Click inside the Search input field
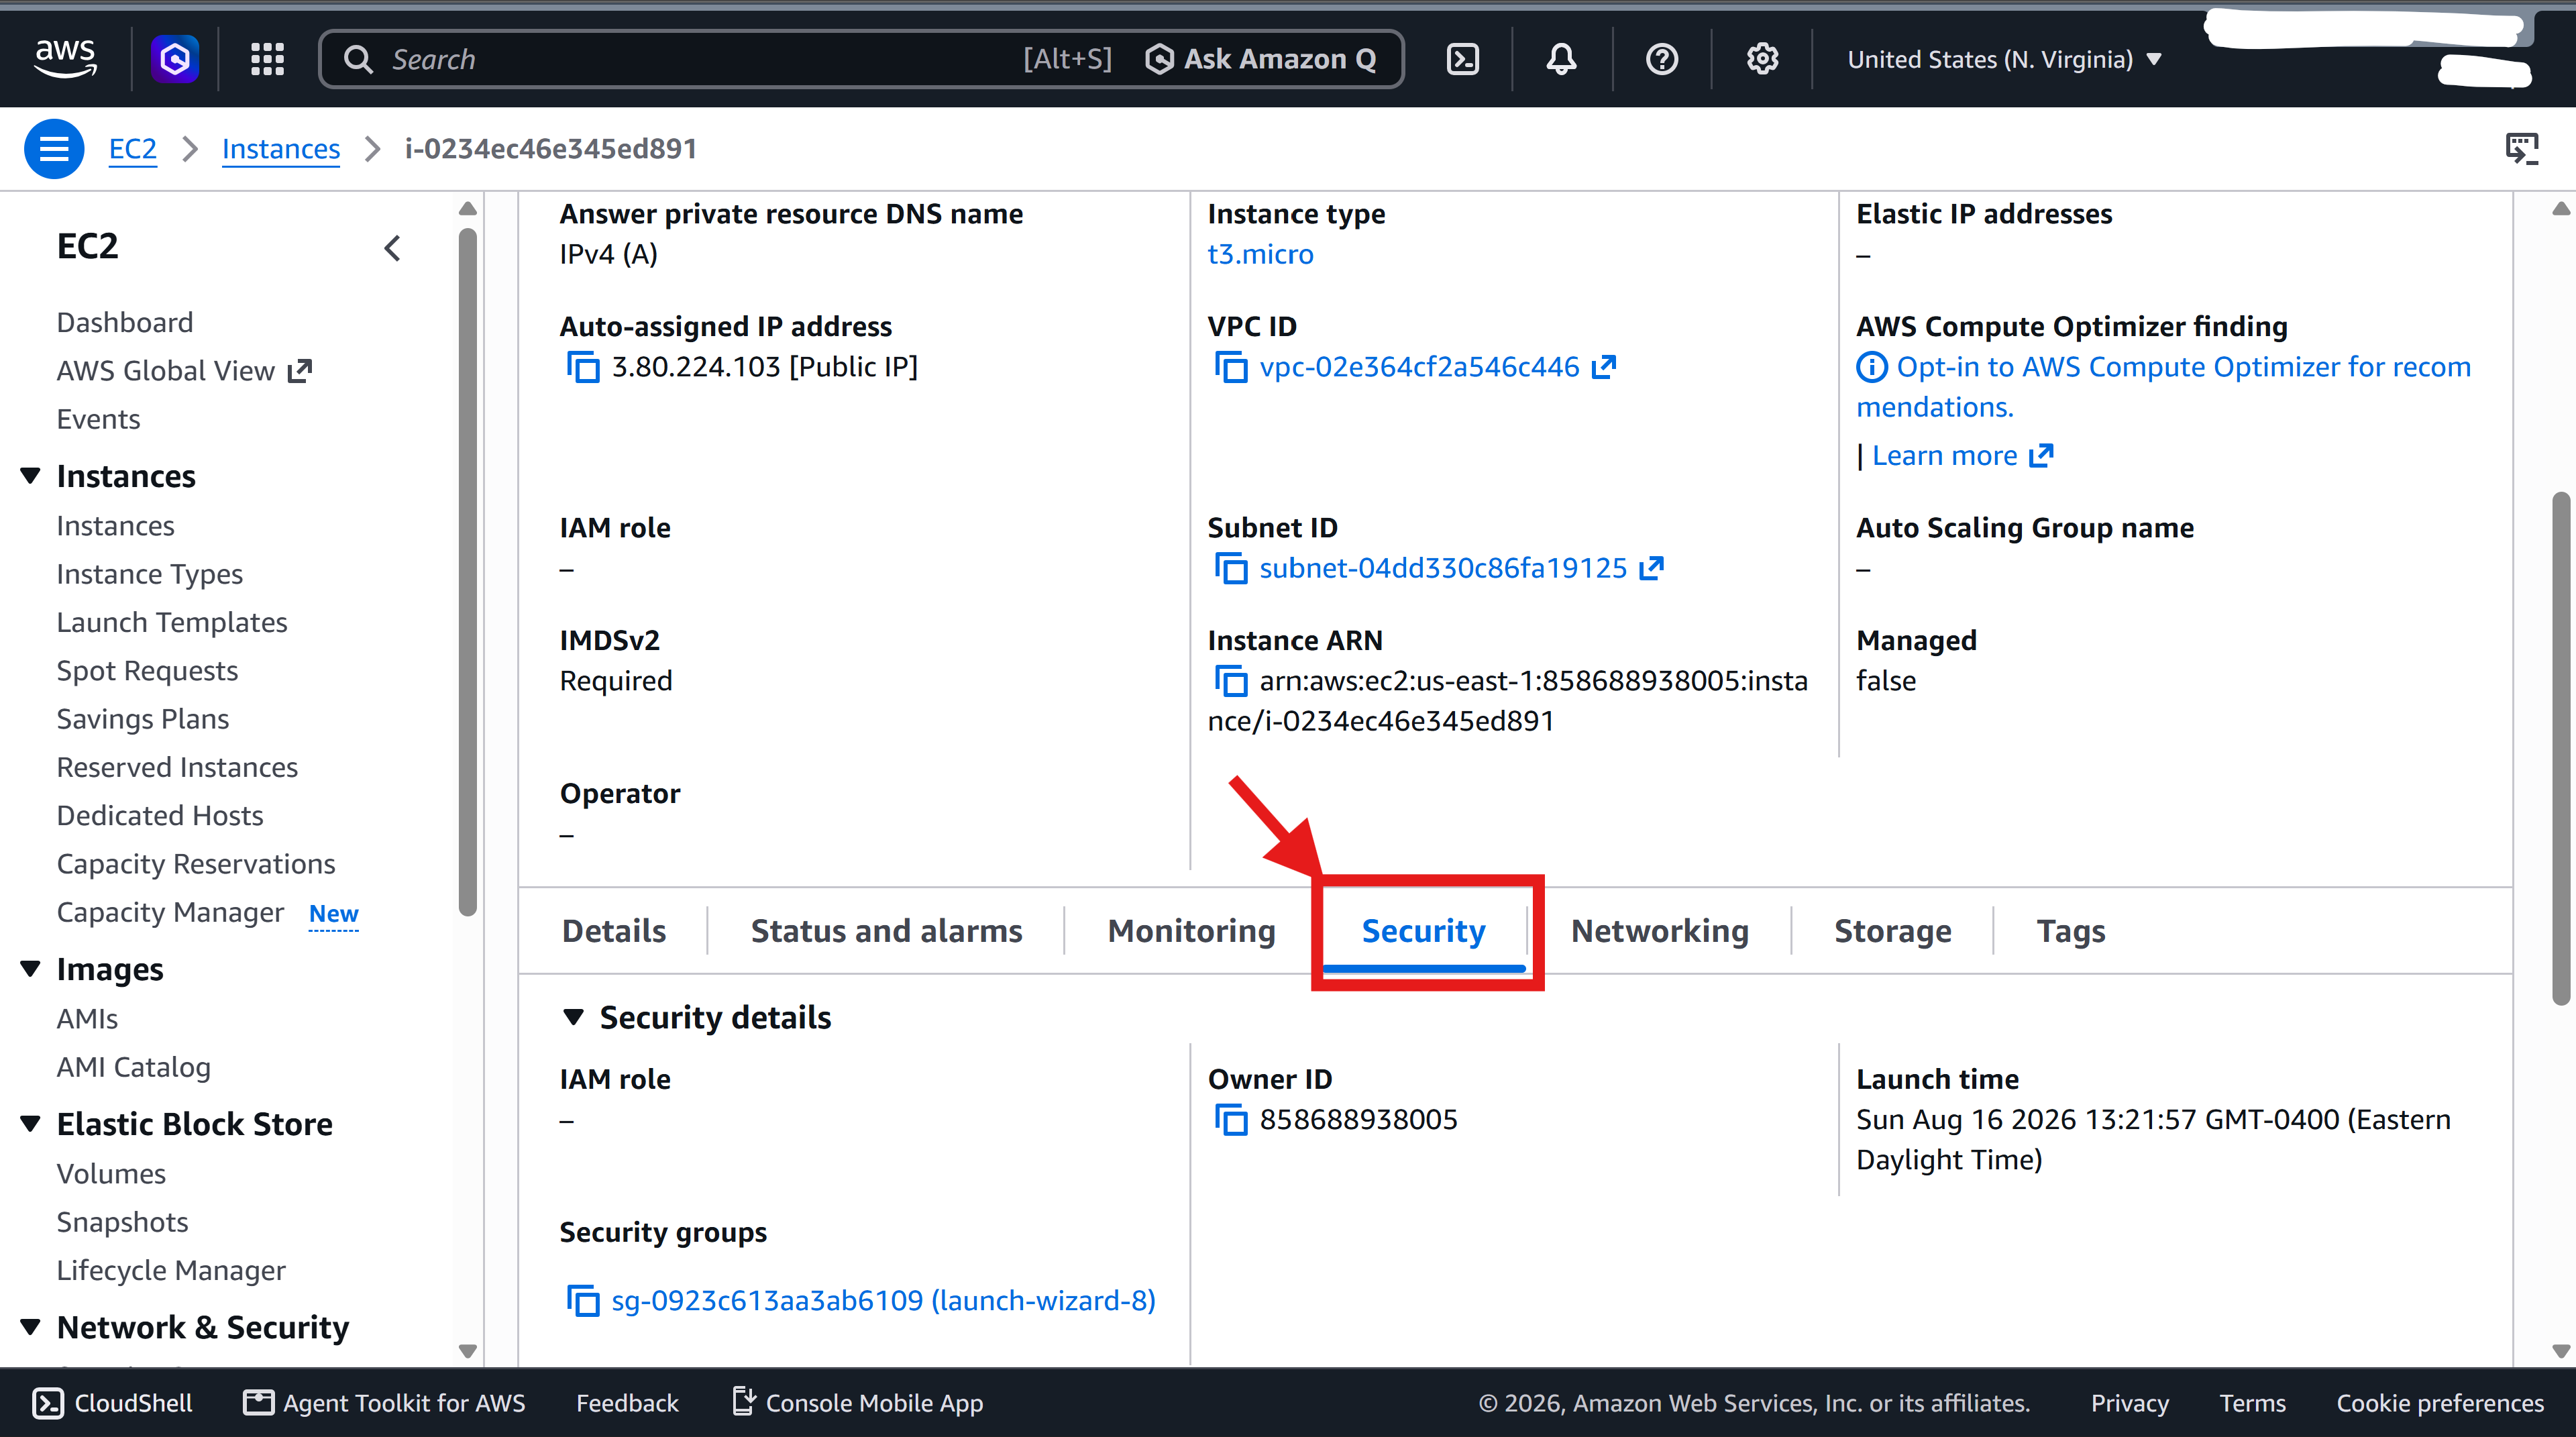 coord(700,59)
